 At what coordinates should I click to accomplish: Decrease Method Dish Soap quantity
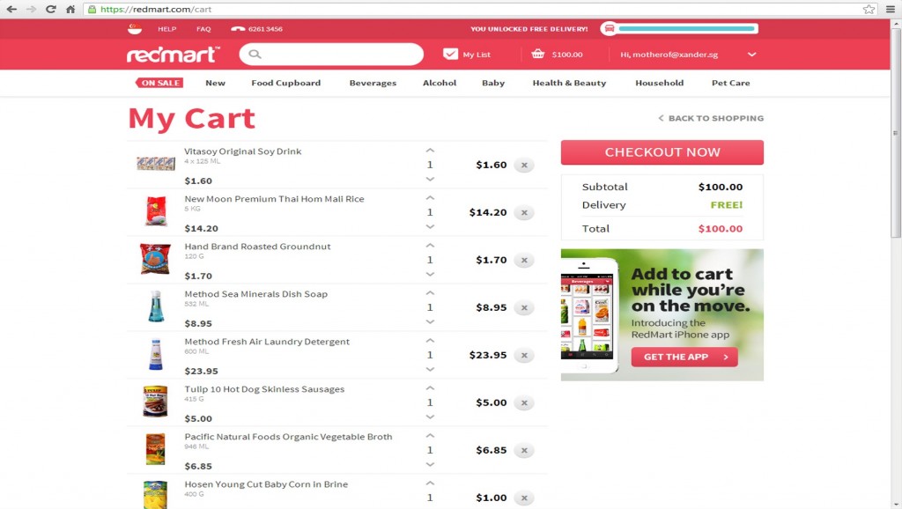click(x=430, y=322)
